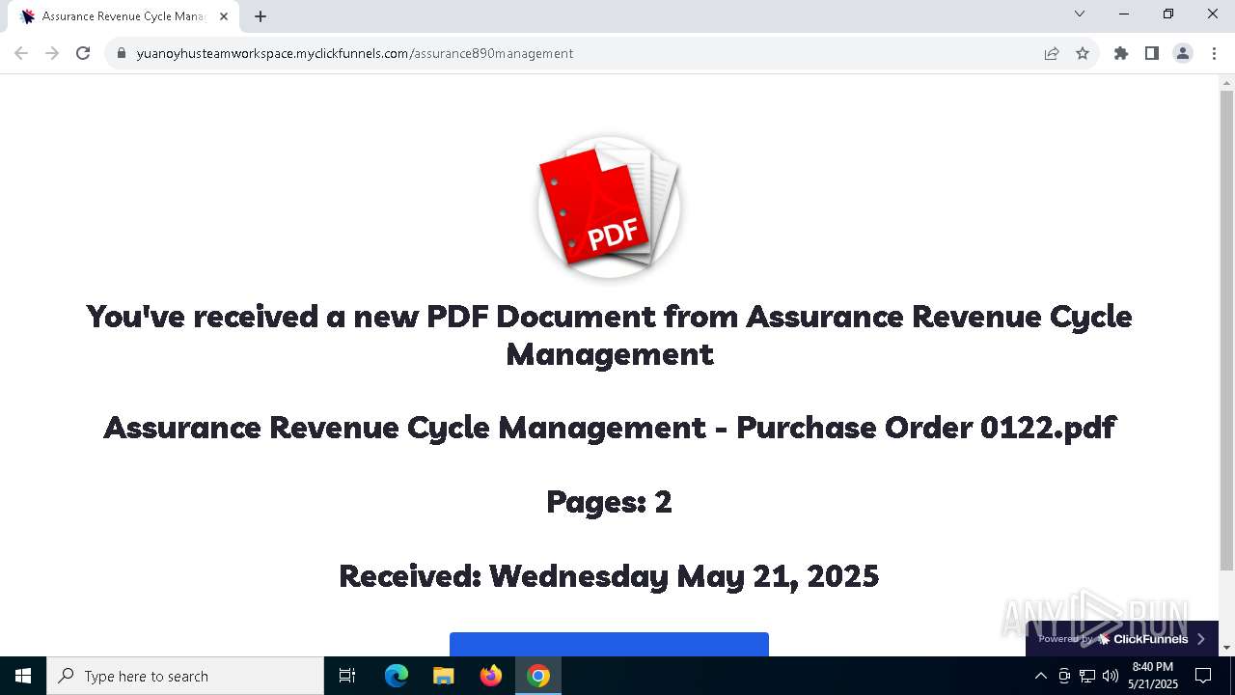1235x695 pixels.
Task: Click the page's vertical scrollbar thumb
Action: [1226, 330]
